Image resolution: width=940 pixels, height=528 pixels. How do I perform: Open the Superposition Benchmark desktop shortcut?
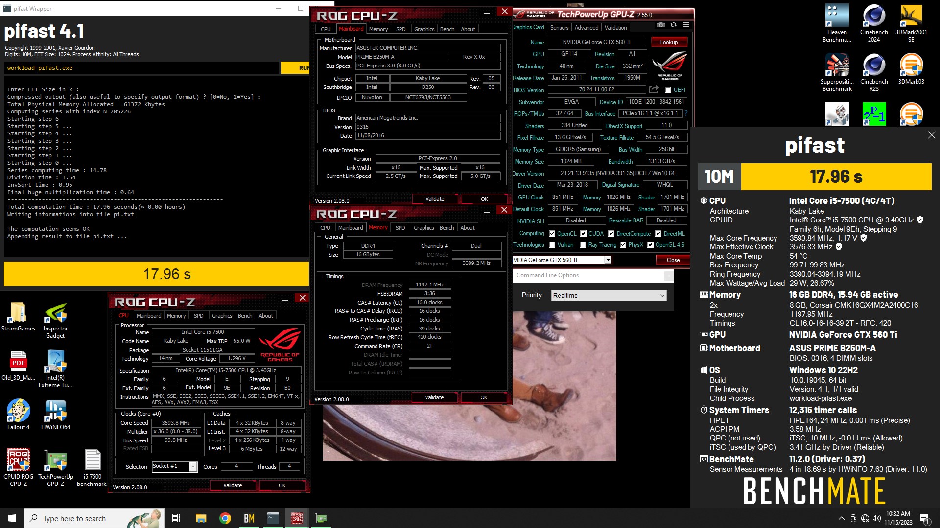[x=837, y=72]
